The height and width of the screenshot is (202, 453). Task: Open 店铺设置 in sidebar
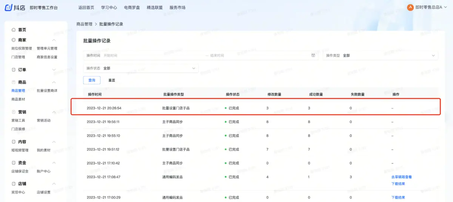click(43, 192)
